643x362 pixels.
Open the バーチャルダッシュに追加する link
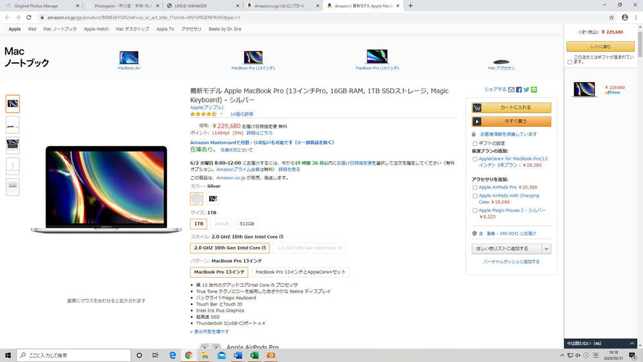tap(511, 262)
